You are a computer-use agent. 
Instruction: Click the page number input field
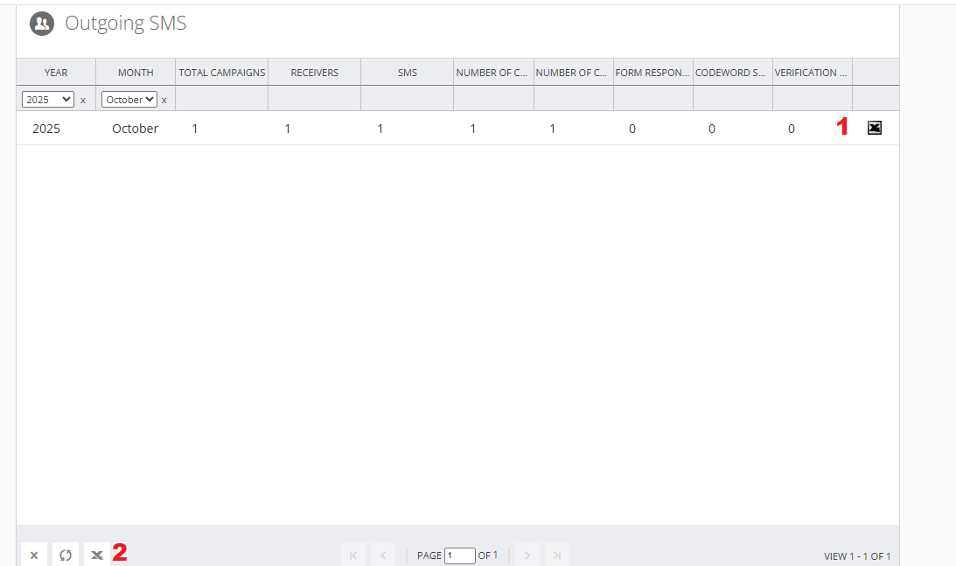[x=460, y=556]
